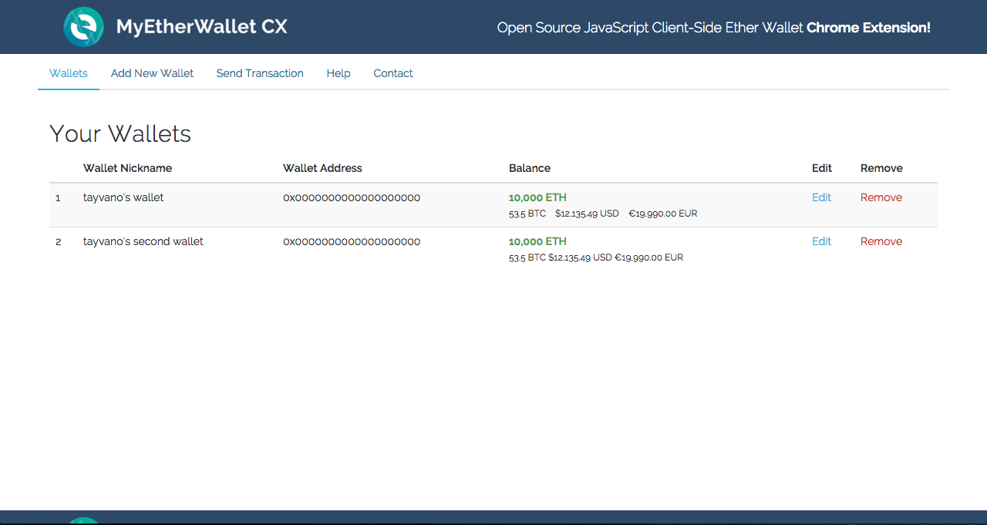987x525 pixels.
Task: Edit tayvano's second wallet
Action: click(x=821, y=241)
